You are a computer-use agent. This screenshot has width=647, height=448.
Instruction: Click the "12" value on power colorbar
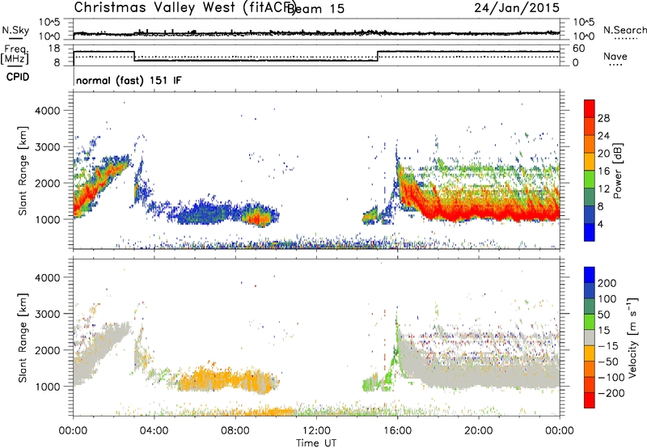[603, 189]
